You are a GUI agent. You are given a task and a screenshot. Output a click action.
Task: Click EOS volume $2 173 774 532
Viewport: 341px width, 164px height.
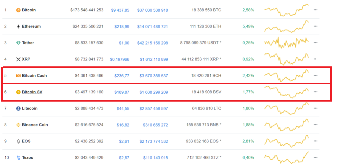[x=154, y=141]
